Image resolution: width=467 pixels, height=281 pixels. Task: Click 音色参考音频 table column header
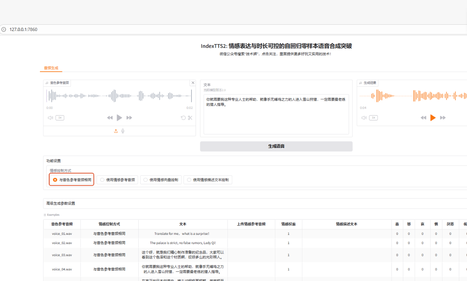[62, 224]
